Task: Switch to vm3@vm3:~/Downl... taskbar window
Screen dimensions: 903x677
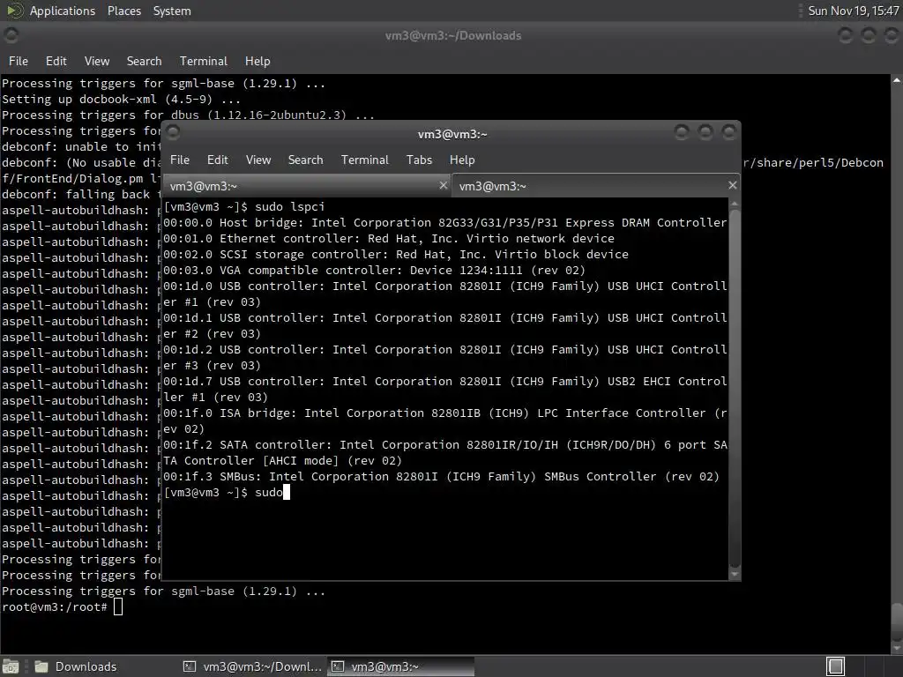Action: (253, 666)
